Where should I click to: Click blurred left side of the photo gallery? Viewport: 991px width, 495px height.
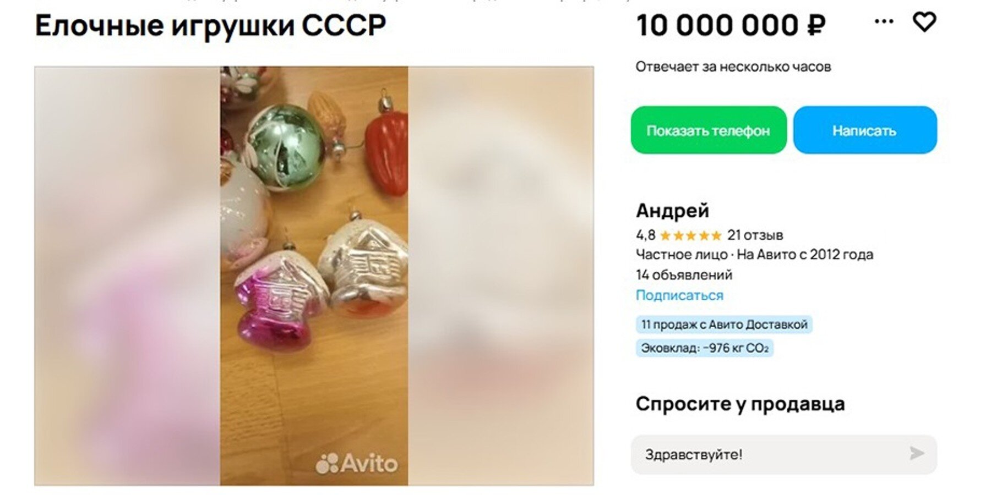click(x=127, y=276)
